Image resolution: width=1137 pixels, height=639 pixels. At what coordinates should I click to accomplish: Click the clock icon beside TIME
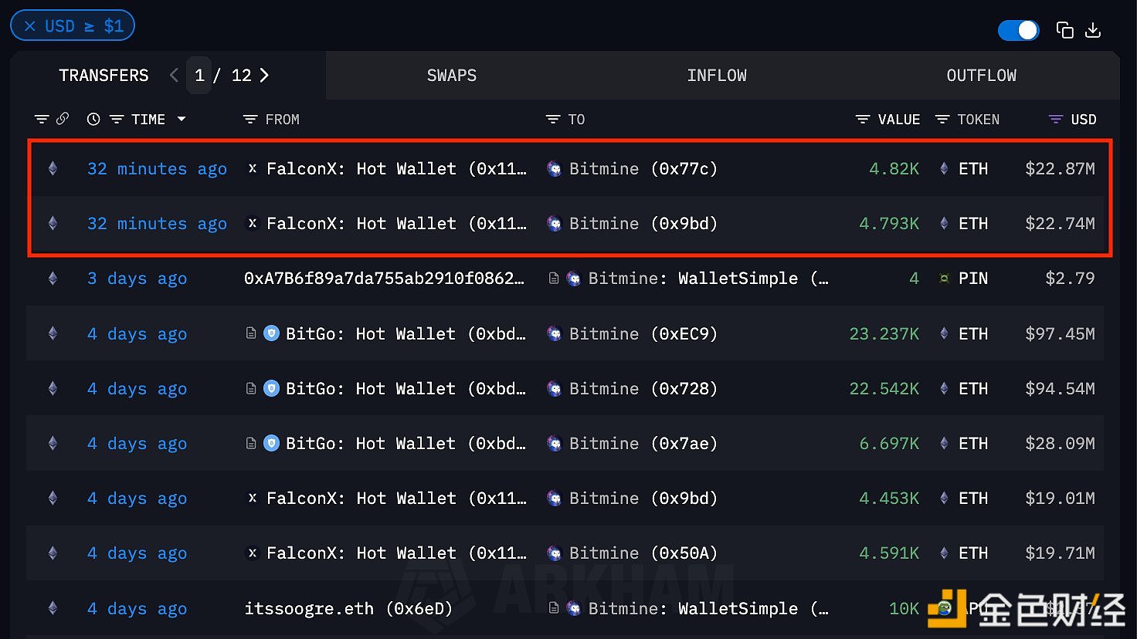pyautogui.click(x=93, y=120)
